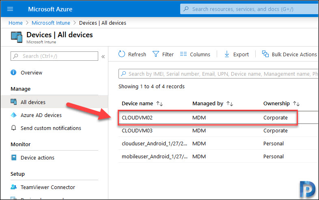Click the Microsoft Azure title
Viewport: 319px width, 200px height.
[x=50, y=9]
